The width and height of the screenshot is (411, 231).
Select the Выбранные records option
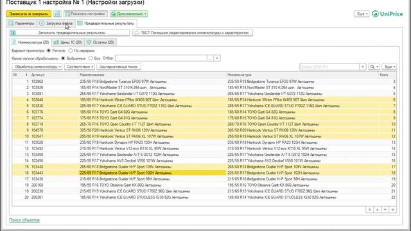point(63,58)
